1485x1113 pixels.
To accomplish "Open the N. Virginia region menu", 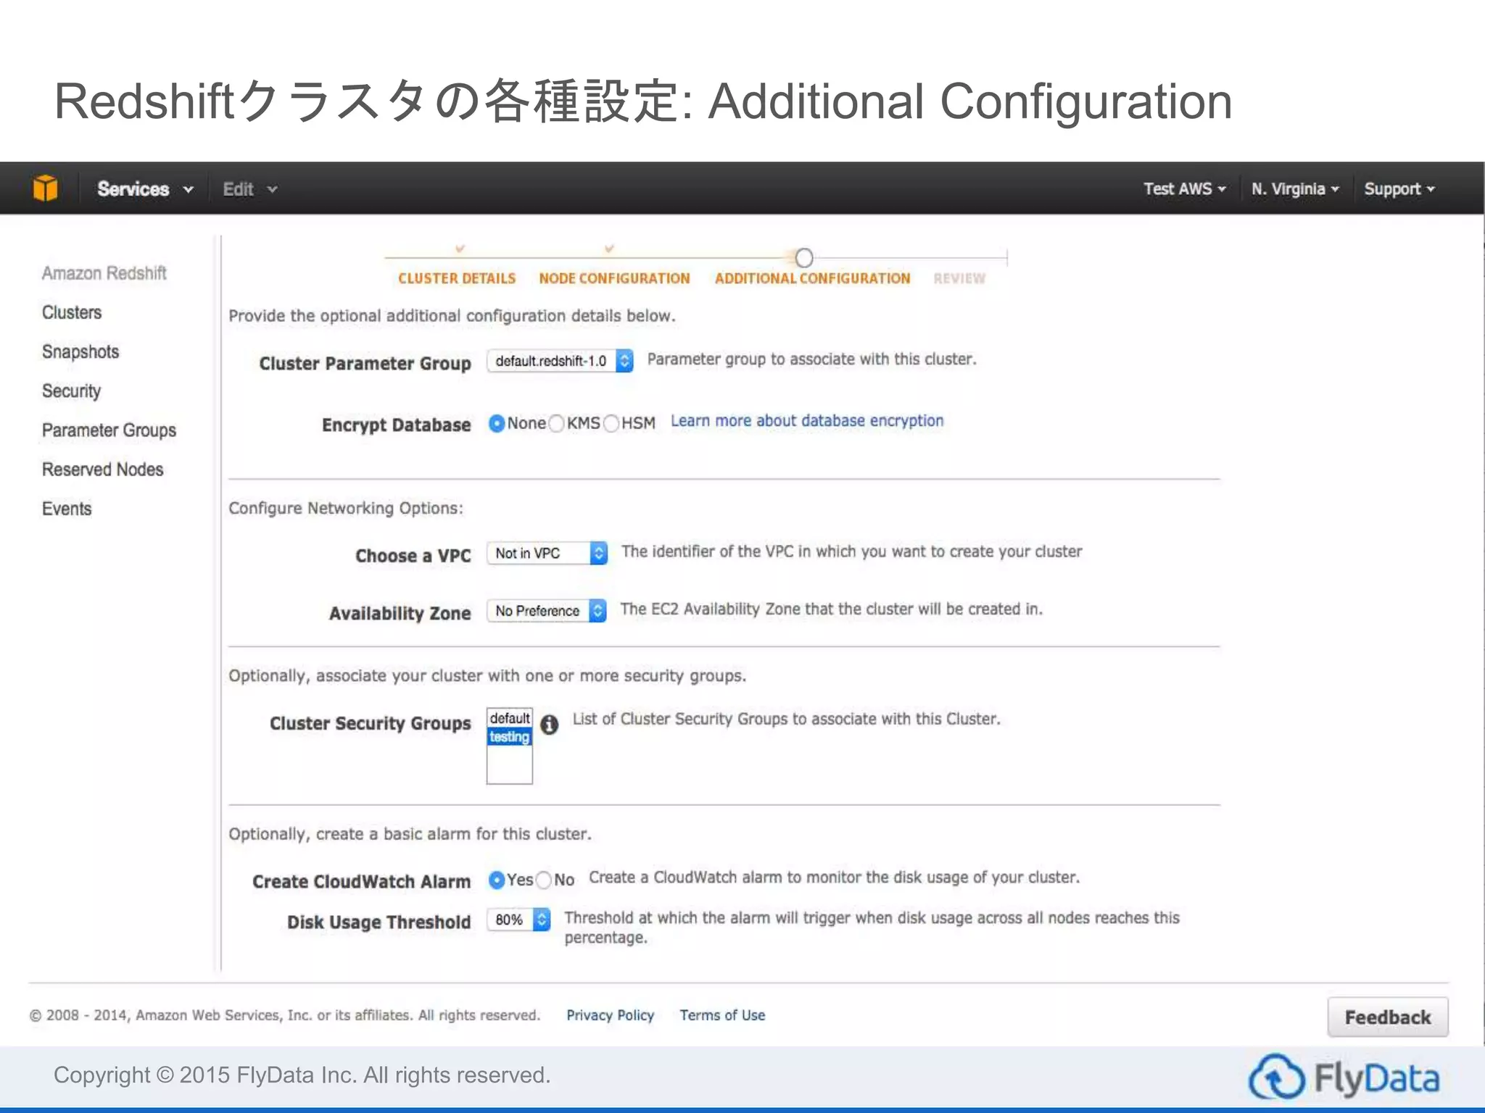I will point(1295,189).
